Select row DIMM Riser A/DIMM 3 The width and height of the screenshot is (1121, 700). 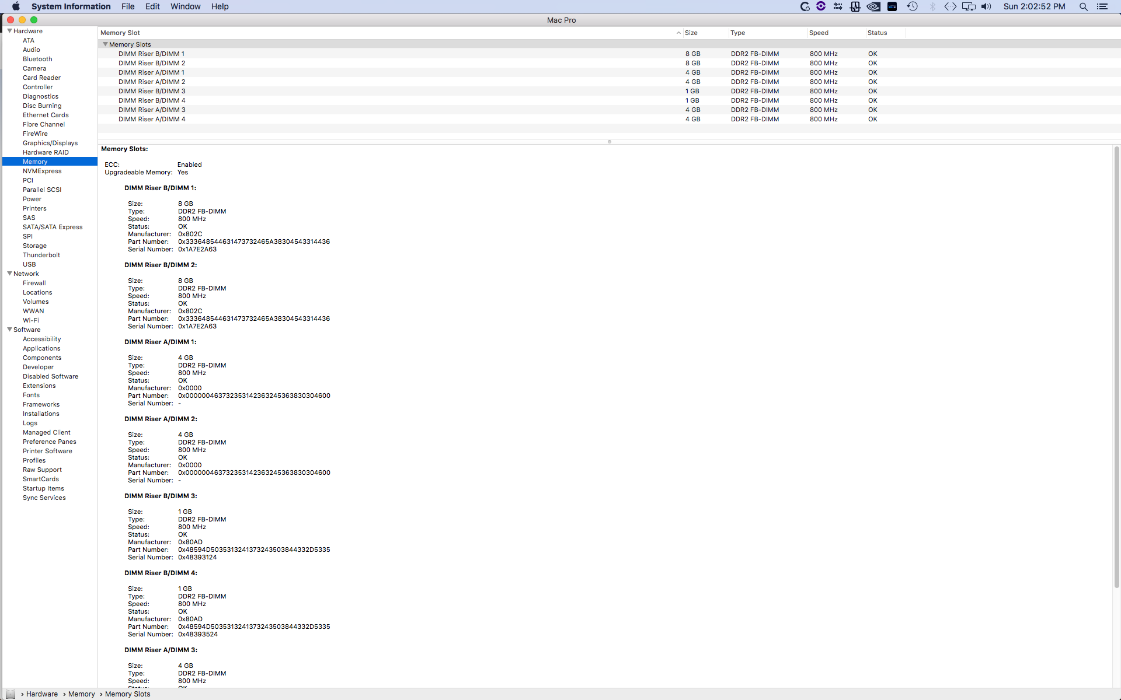pos(609,110)
